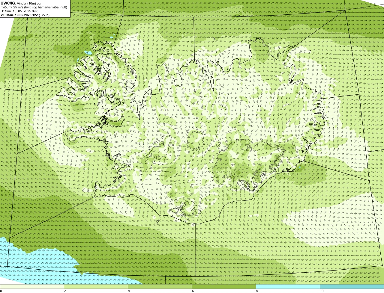Click the '4' label on the color scale
384x293 pixels.
(x=129, y=291)
